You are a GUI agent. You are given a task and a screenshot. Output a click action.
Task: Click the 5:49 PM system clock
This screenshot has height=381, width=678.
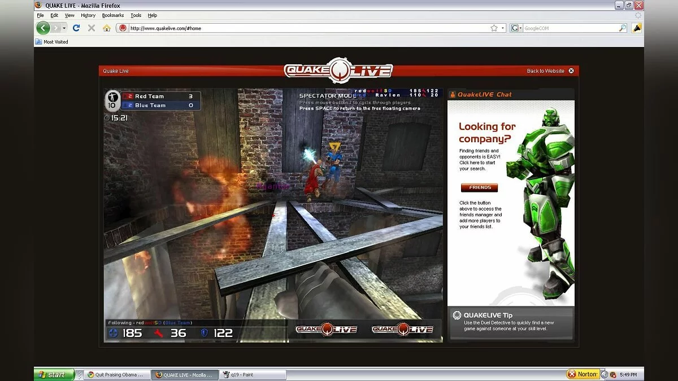tap(629, 375)
